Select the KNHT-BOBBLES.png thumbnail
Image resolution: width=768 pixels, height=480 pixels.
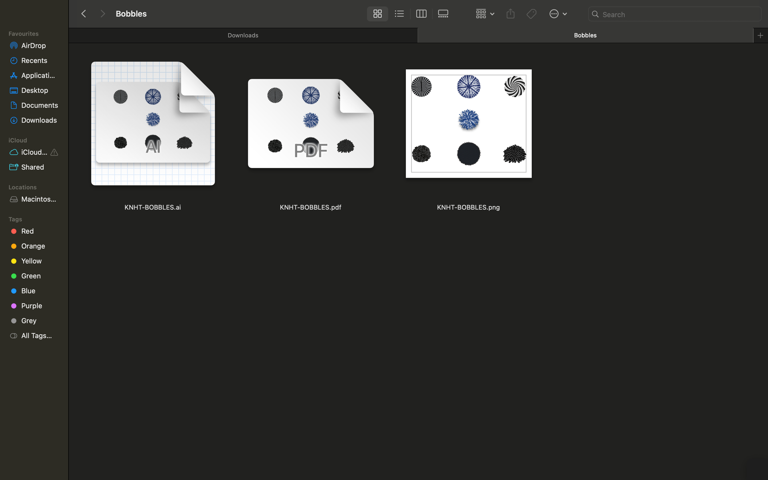pos(468,123)
